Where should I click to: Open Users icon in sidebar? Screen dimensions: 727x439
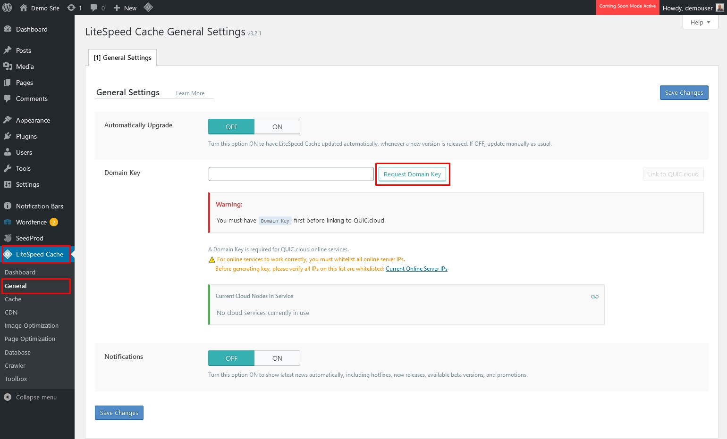point(8,152)
